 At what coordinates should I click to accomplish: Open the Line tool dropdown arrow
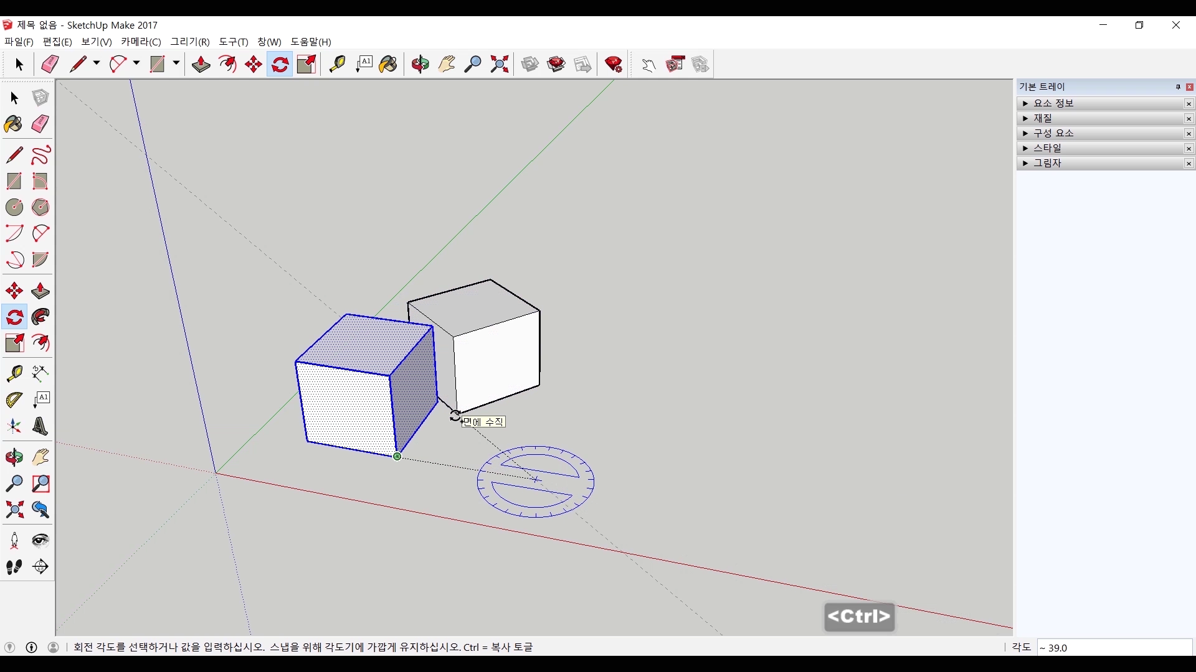point(97,63)
